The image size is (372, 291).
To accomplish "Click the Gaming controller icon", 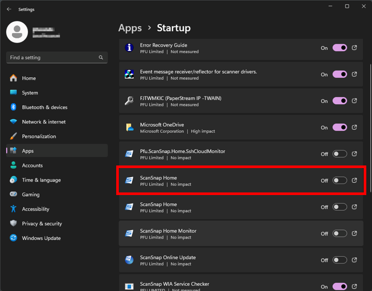I will coord(13,194).
